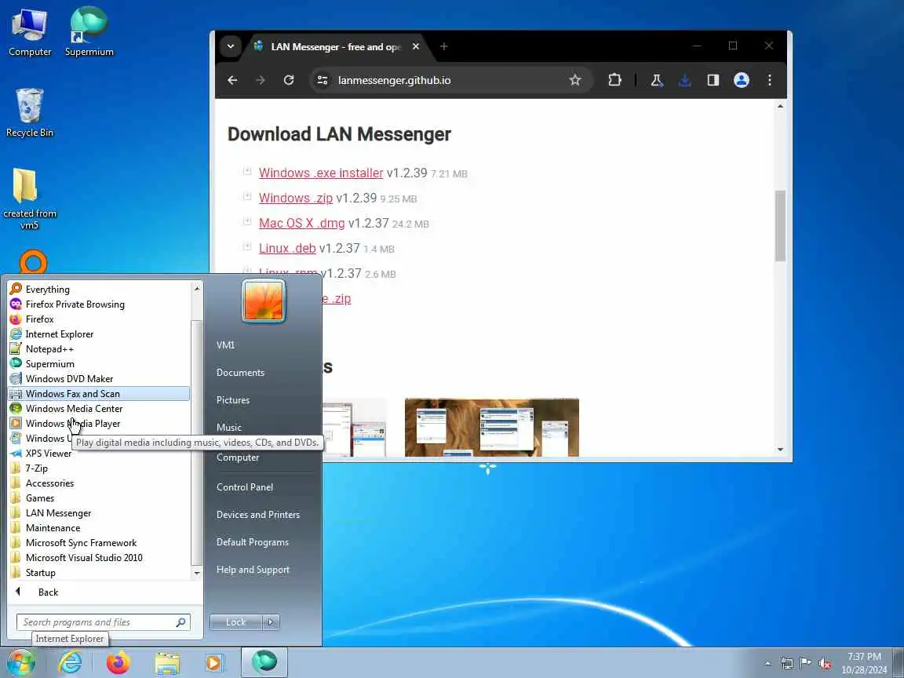904x678 pixels.
Task: Open browser downloads icon
Action: [x=685, y=80]
